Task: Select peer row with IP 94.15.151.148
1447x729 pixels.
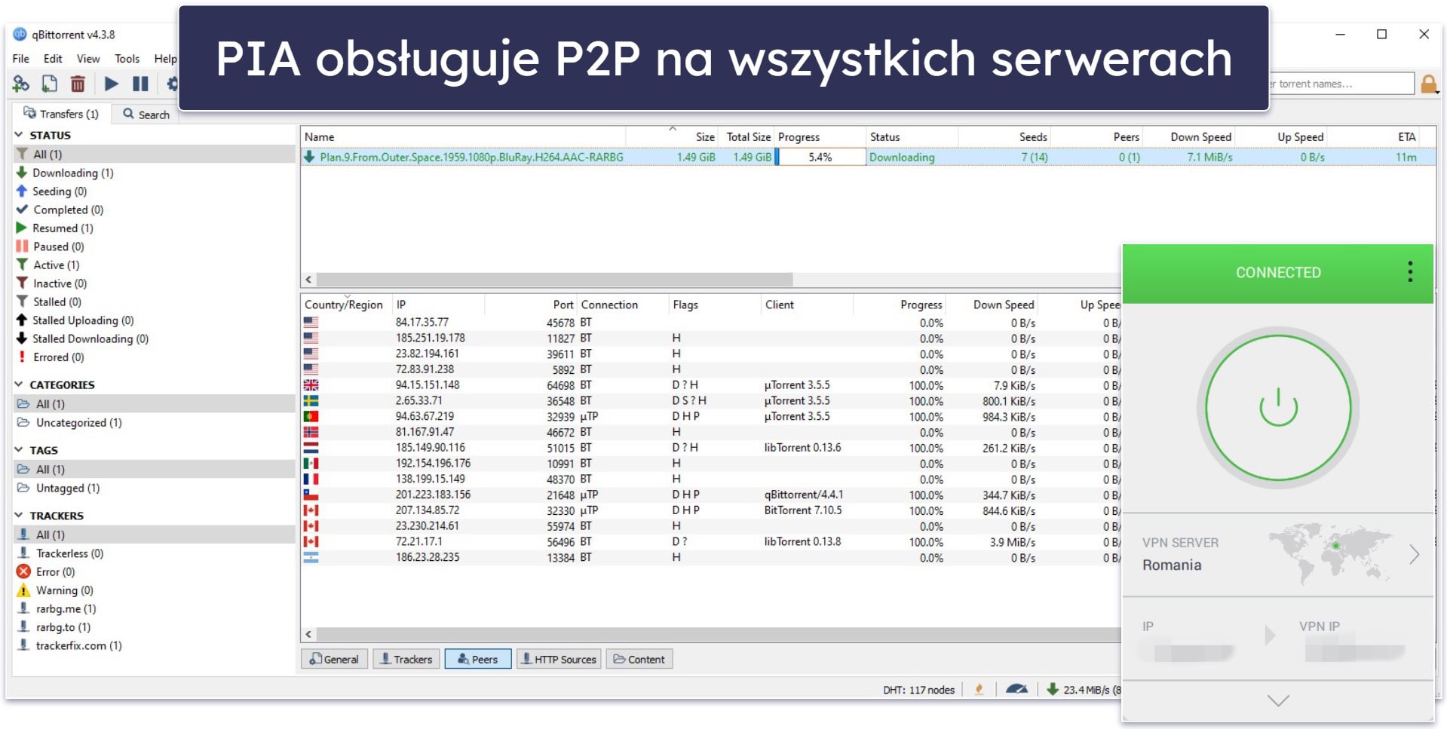Action: point(711,385)
